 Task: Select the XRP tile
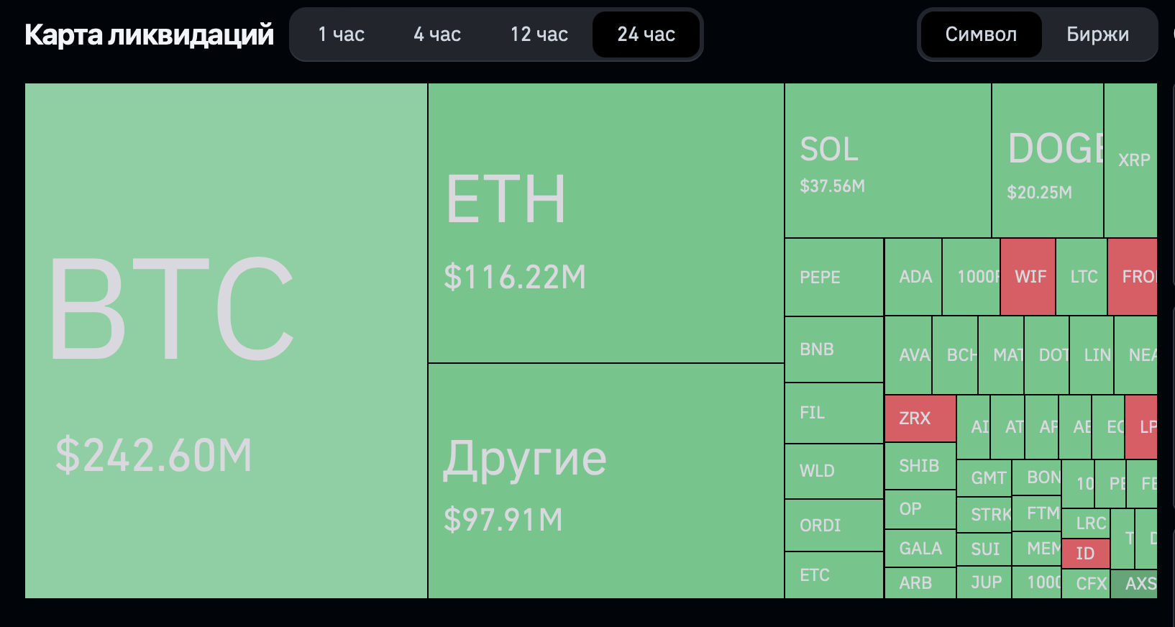[1130, 160]
